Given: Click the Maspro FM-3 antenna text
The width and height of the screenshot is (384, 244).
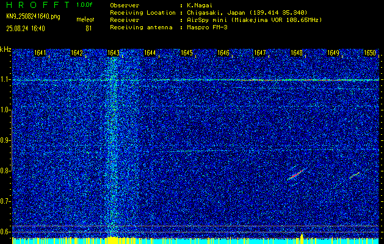Looking at the screenshot, I should point(207,27).
